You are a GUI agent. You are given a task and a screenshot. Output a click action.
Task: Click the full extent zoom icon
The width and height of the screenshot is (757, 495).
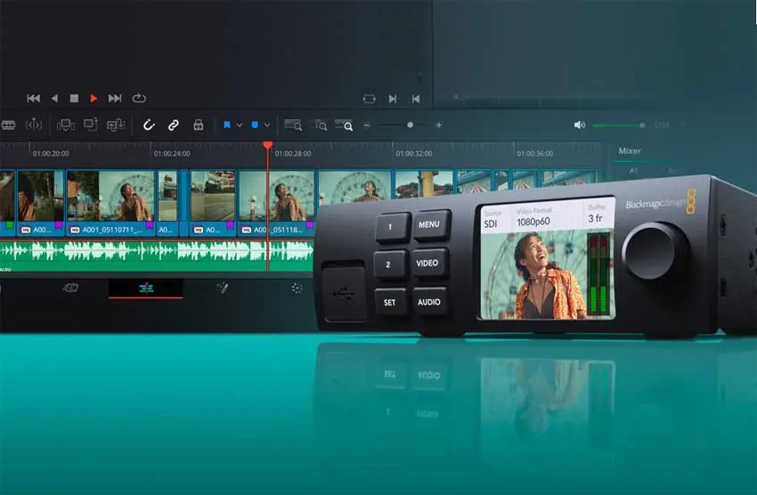(293, 126)
